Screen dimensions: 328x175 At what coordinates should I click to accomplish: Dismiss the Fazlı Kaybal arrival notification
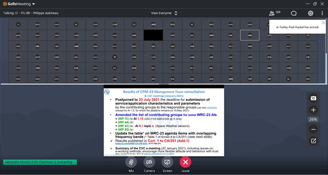pyautogui.click(x=323, y=23)
